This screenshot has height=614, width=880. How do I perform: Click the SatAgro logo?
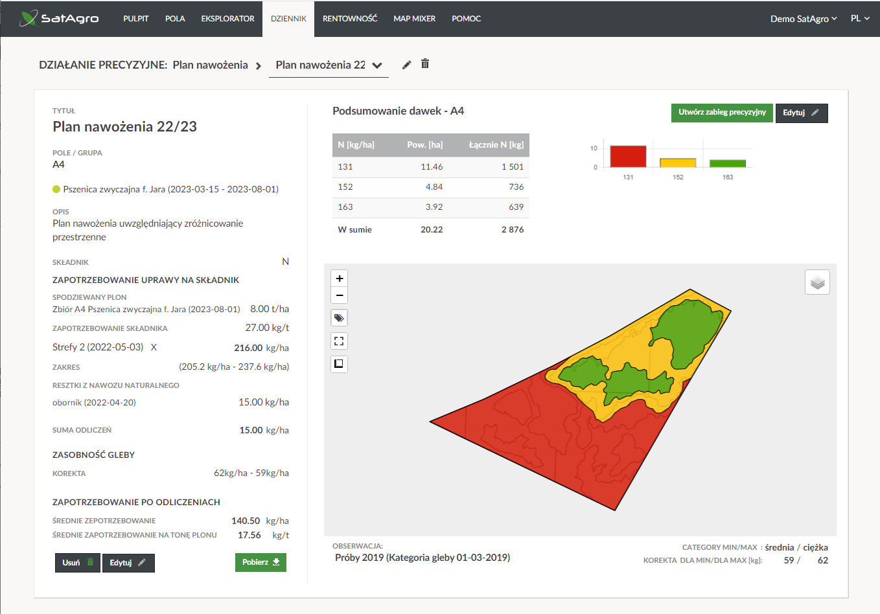pyautogui.click(x=60, y=18)
